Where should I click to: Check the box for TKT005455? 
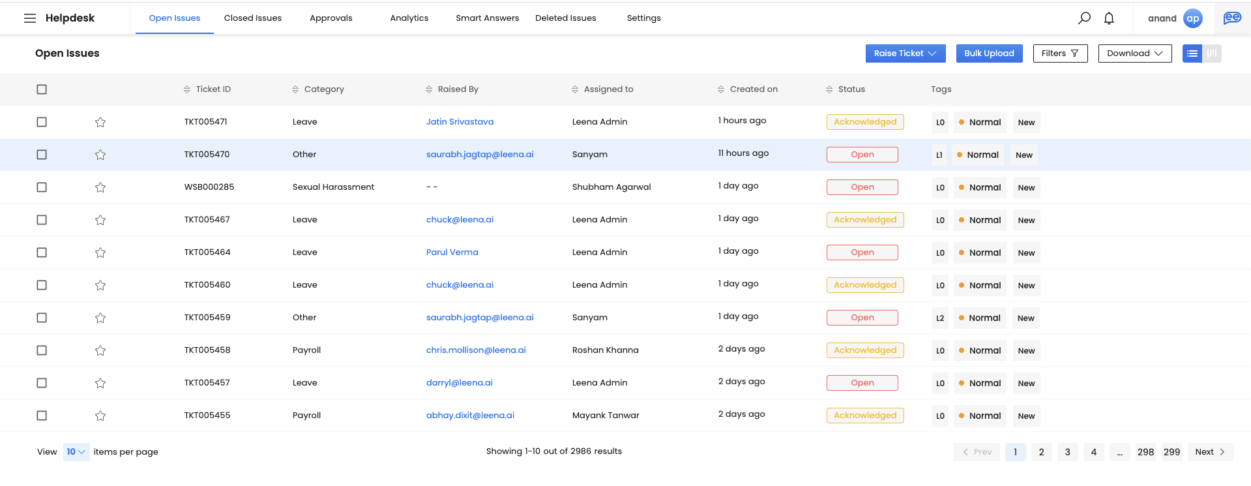coord(42,416)
